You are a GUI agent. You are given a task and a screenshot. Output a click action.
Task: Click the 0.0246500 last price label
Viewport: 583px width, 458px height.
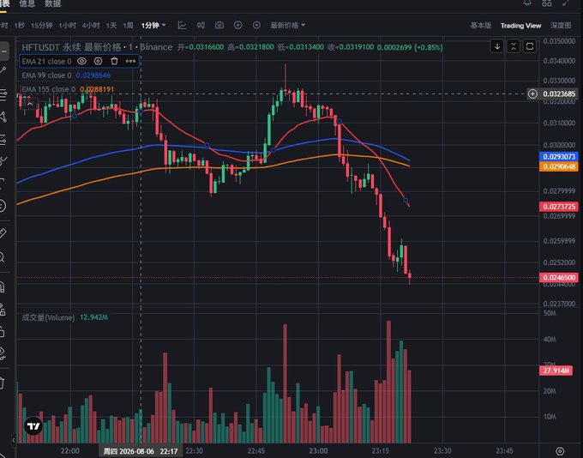559,277
